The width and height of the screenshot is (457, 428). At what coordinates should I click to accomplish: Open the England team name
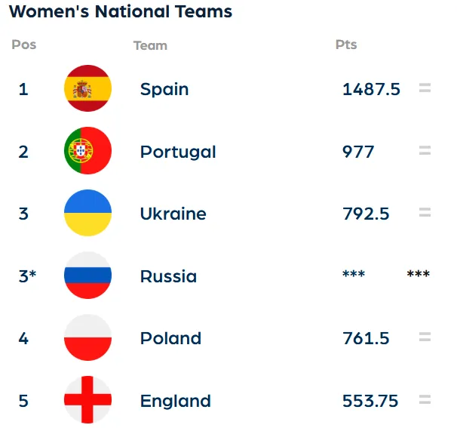click(175, 401)
